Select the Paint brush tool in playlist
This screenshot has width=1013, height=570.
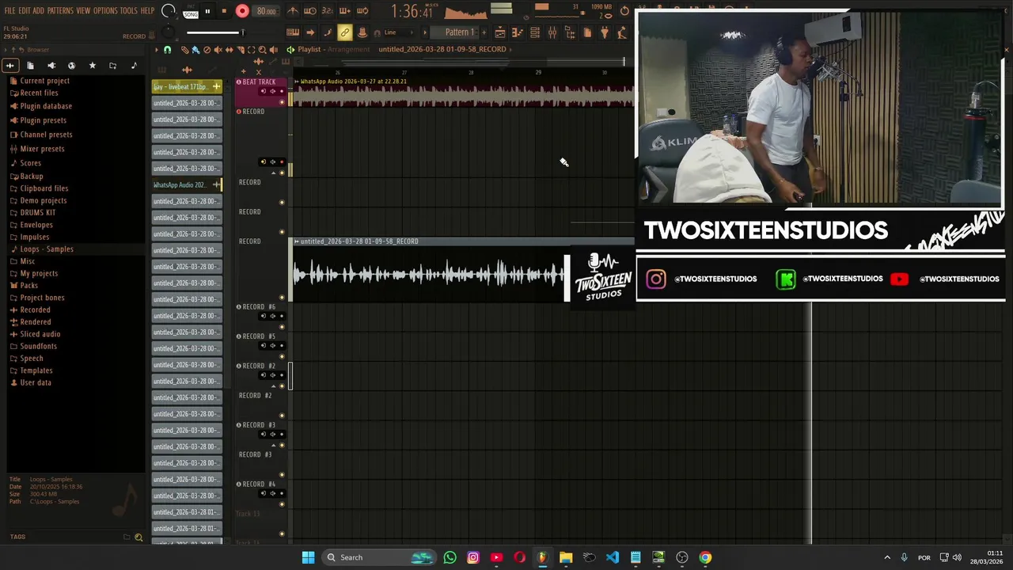[x=195, y=49]
